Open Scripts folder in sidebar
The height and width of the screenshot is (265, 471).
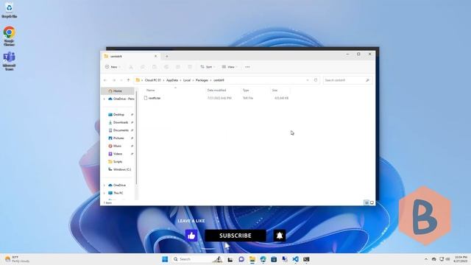click(118, 162)
